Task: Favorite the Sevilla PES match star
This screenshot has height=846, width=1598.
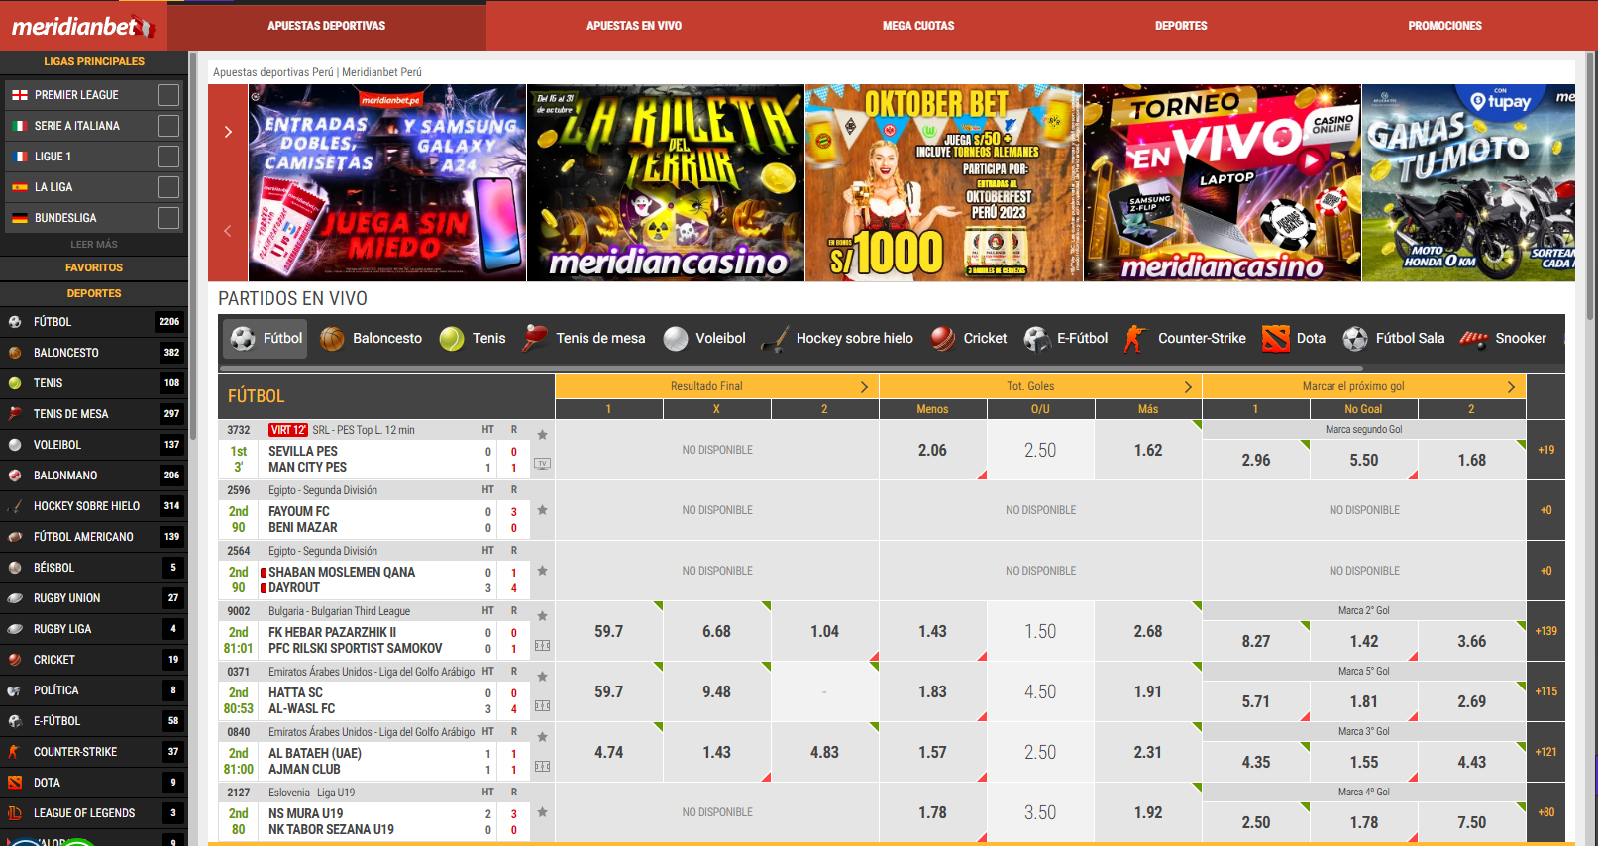Action: pyautogui.click(x=542, y=434)
